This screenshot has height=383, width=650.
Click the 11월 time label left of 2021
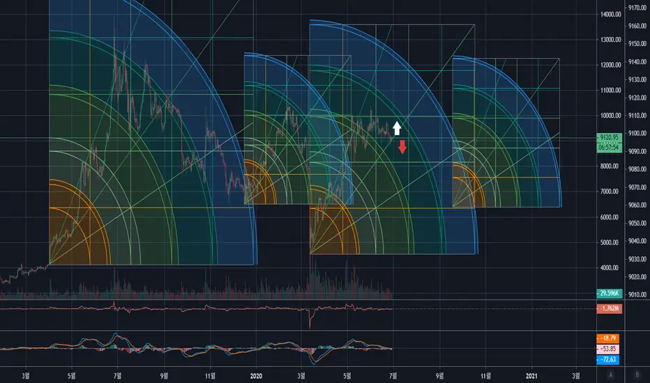coord(485,376)
